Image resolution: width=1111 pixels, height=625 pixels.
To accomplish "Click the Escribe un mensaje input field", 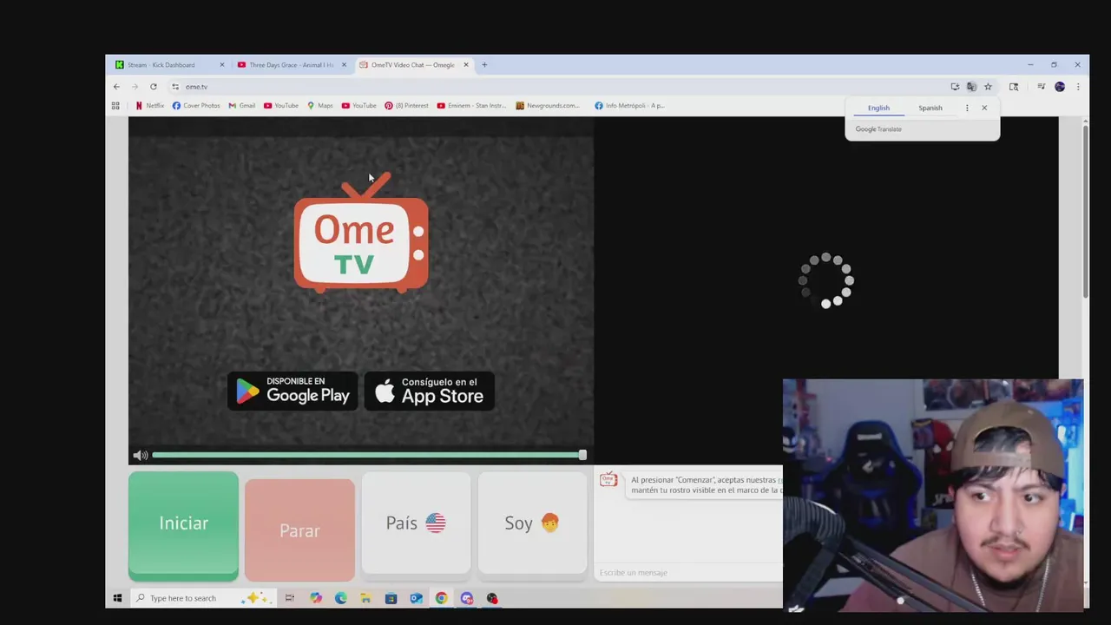I will pyautogui.click(x=690, y=572).
